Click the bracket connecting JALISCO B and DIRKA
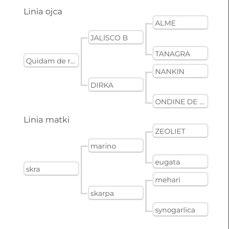This screenshot has width=229, height=229. pyautogui.click(x=81, y=61)
